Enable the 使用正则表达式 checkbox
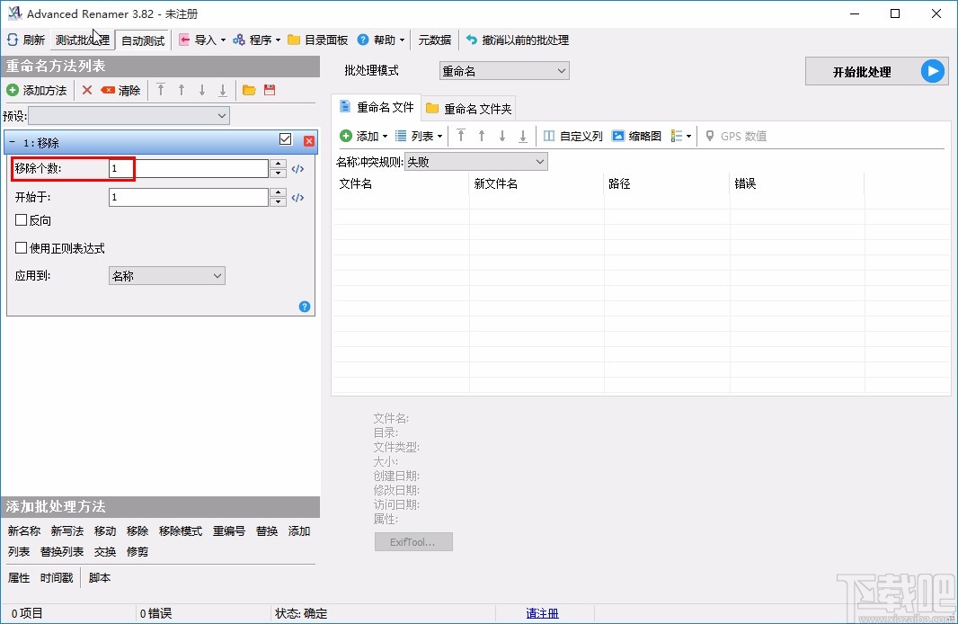Screen dimensions: 958x624 21,248
